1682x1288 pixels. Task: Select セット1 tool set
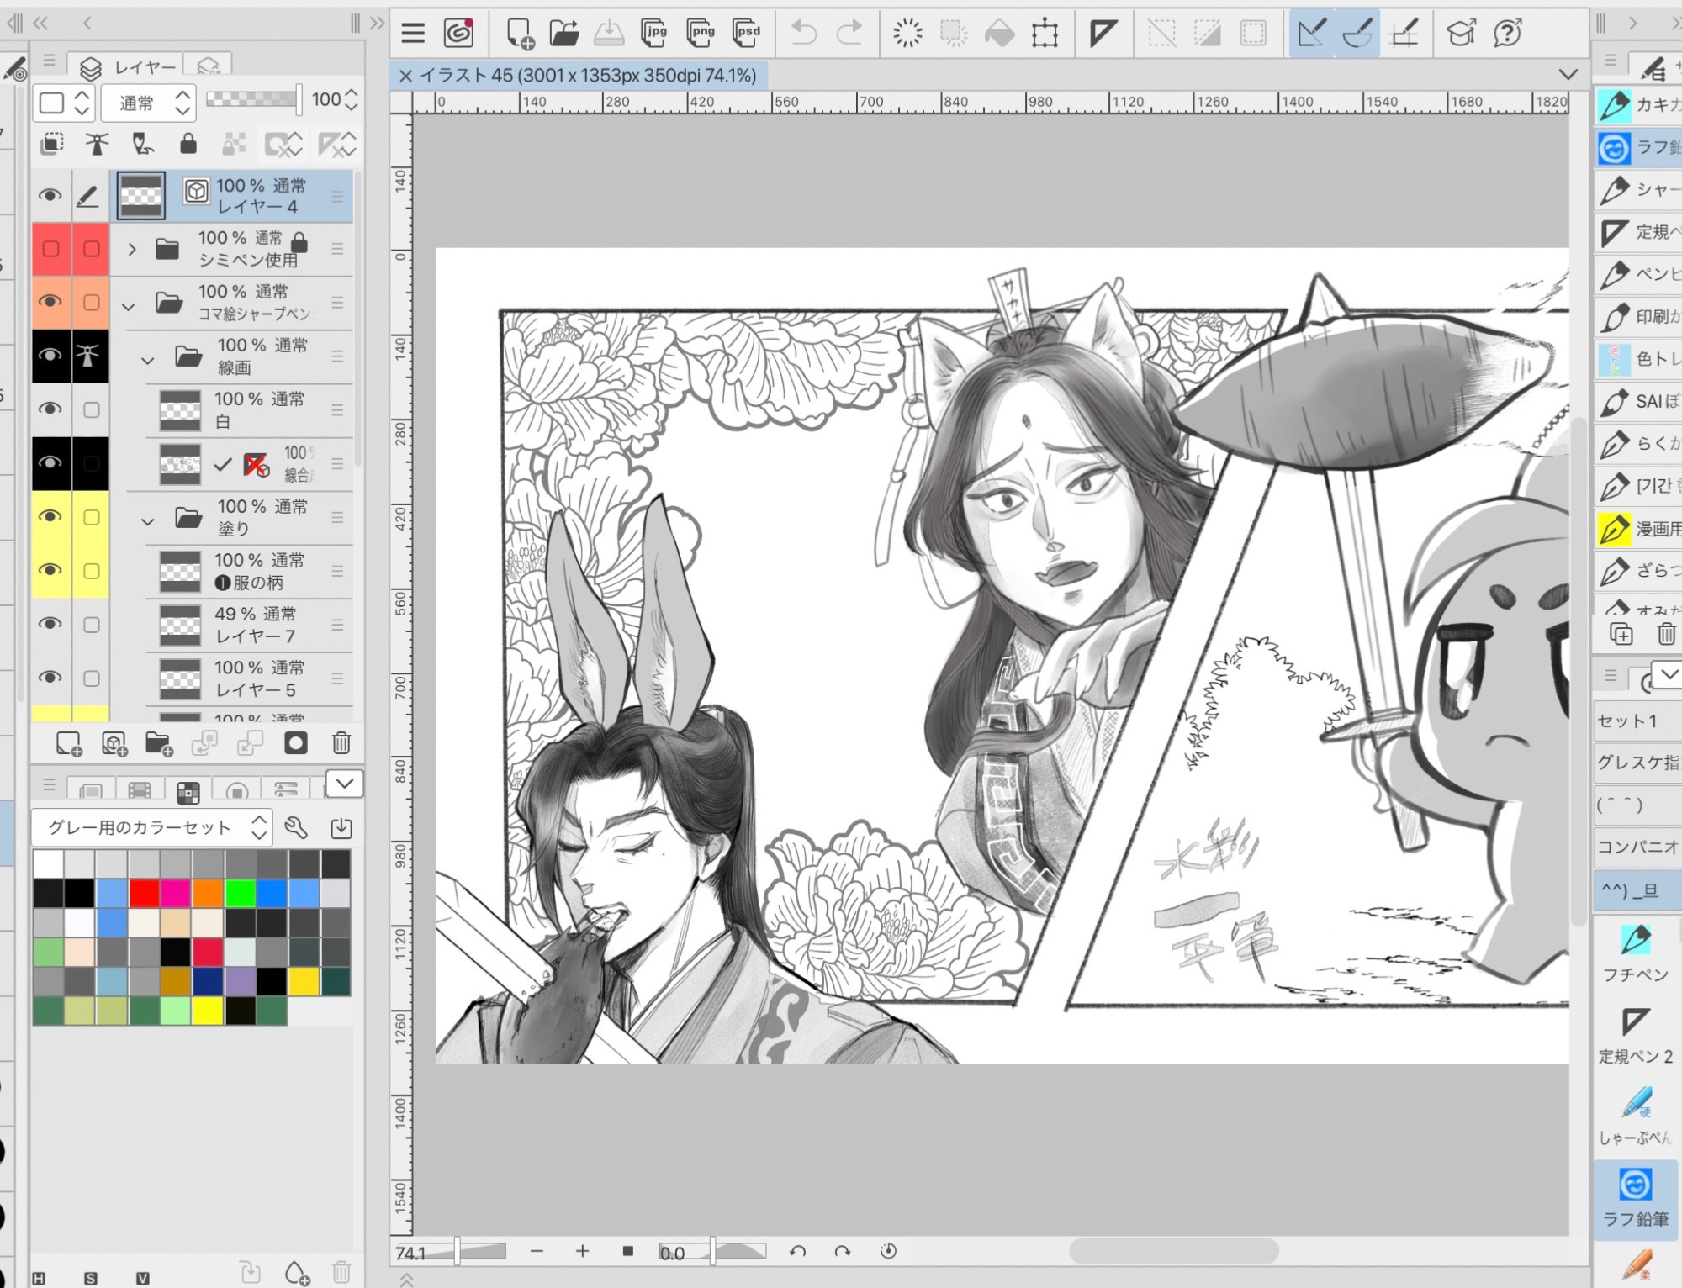coord(1637,721)
